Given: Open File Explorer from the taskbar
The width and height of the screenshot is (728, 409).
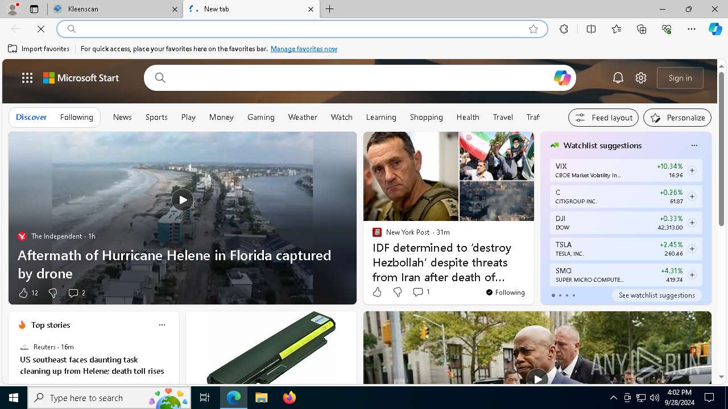Looking at the screenshot, I should click(261, 398).
